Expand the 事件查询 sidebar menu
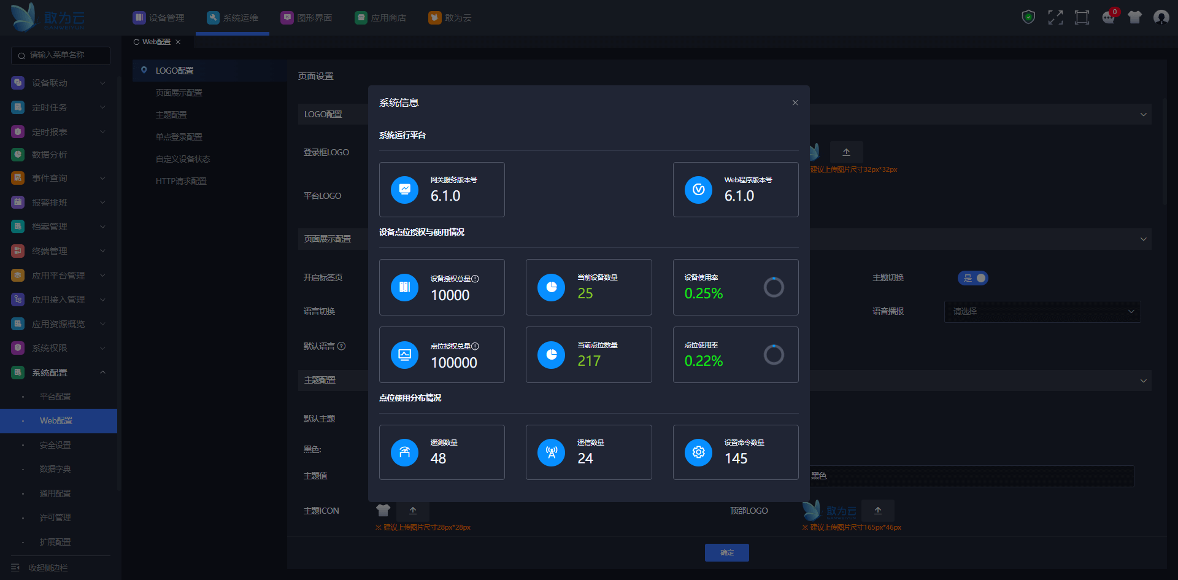Screen dimensions: 1178x580 102,179
